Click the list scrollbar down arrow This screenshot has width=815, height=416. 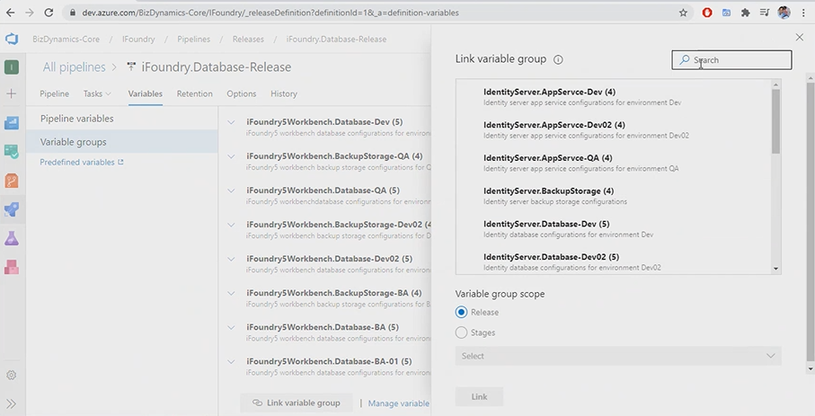(x=776, y=269)
